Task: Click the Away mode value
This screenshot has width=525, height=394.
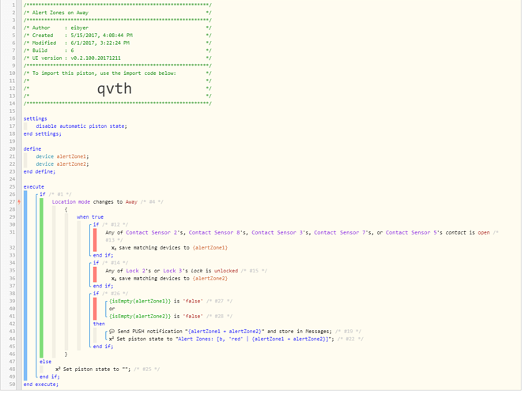Action: click(131, 202)
